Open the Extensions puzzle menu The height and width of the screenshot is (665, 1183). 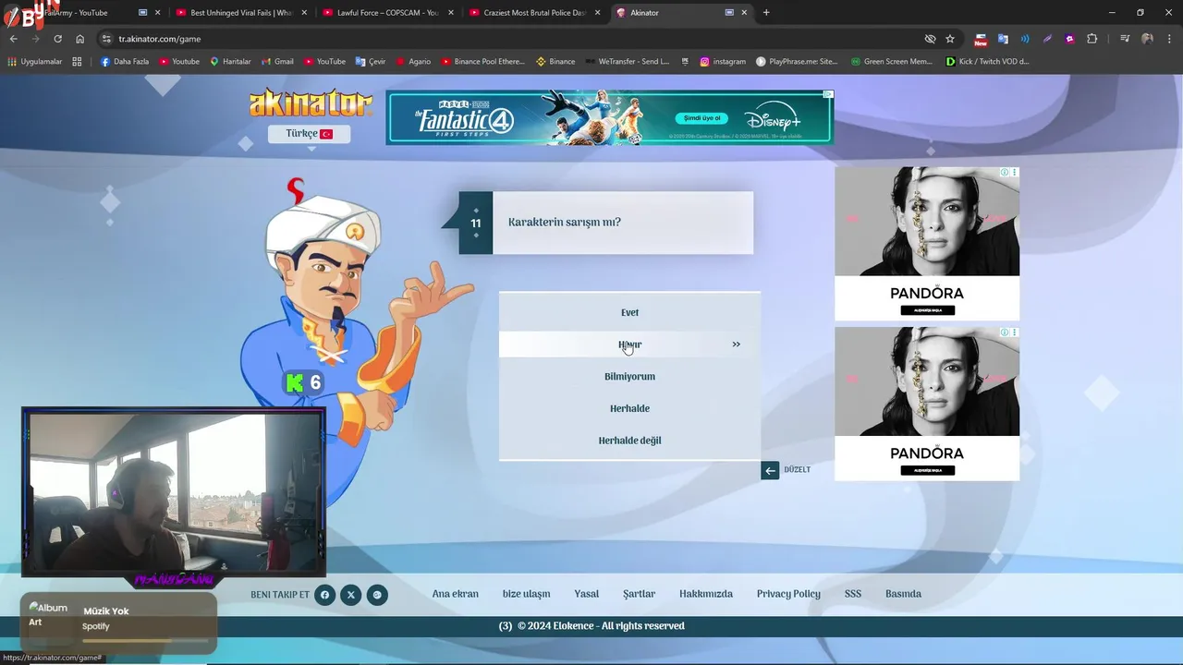[1092, 39]
